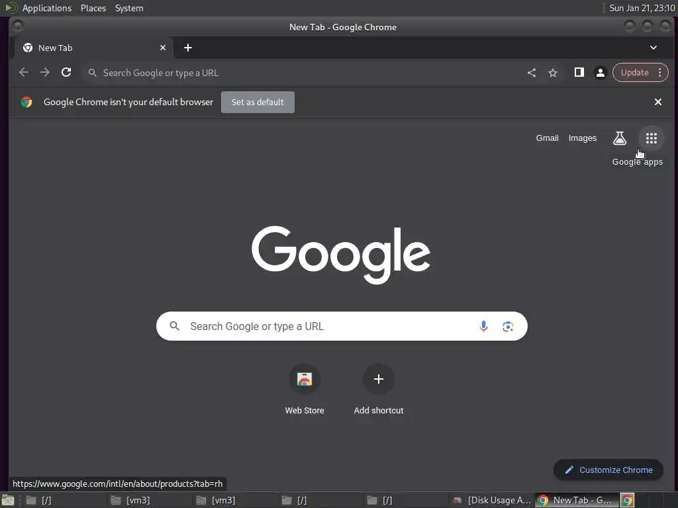This screenshot has width=678, height=508.
Task: Bookmark this tab with the star icon
Action: (553, 73)
